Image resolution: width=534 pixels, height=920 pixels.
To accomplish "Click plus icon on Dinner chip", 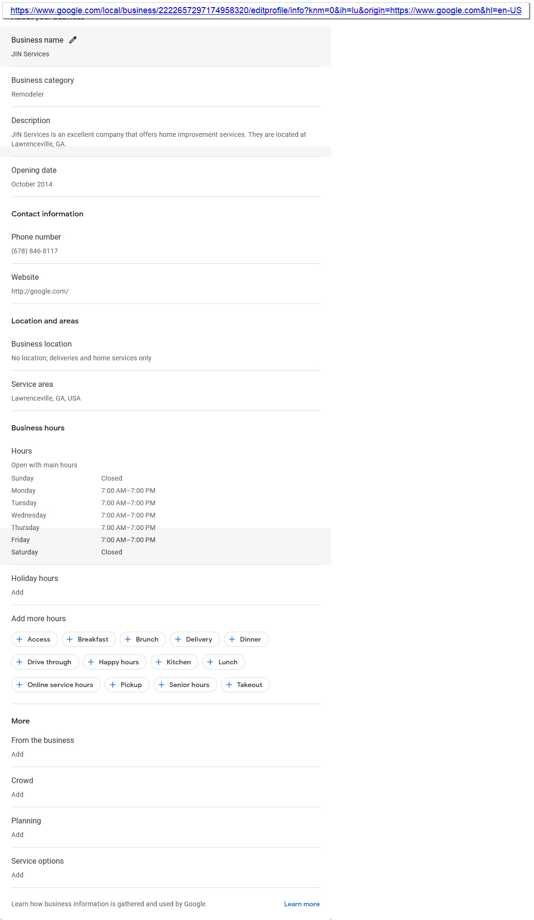I will coord(232,639).
